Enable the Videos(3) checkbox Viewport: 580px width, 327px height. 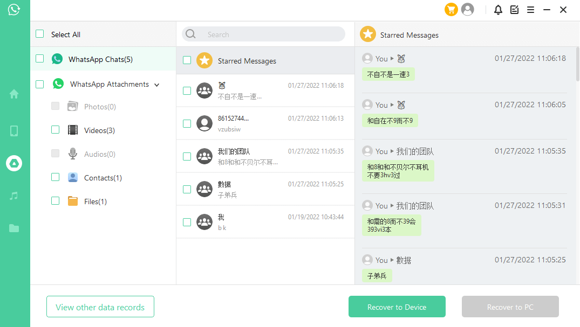coord(55,130)
